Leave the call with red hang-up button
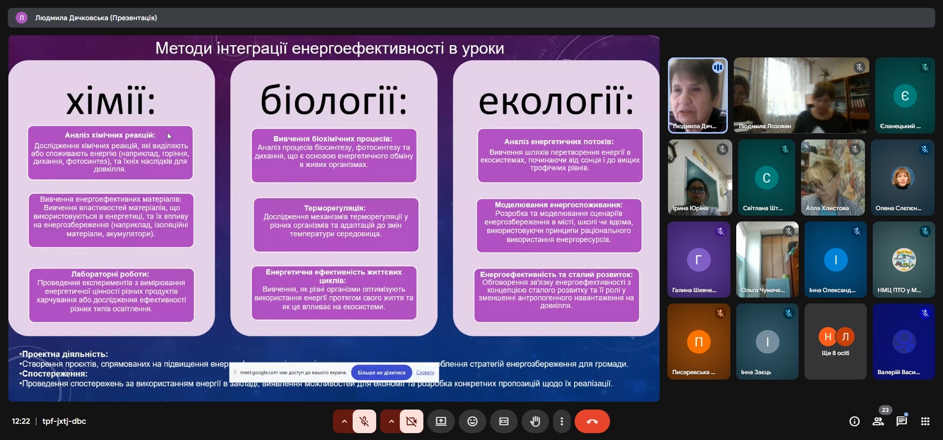Screen dimensions: 943x440 [x=592, y=421]
